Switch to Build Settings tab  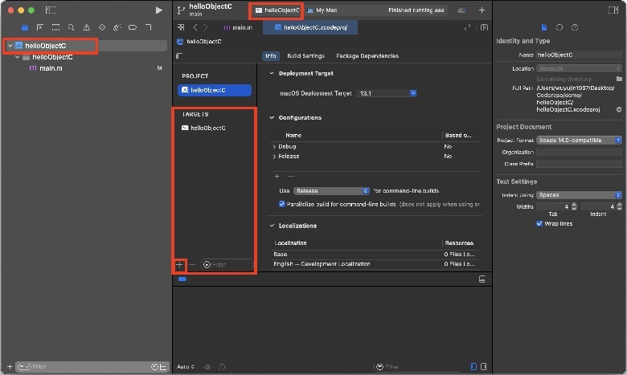coord(305,56)
